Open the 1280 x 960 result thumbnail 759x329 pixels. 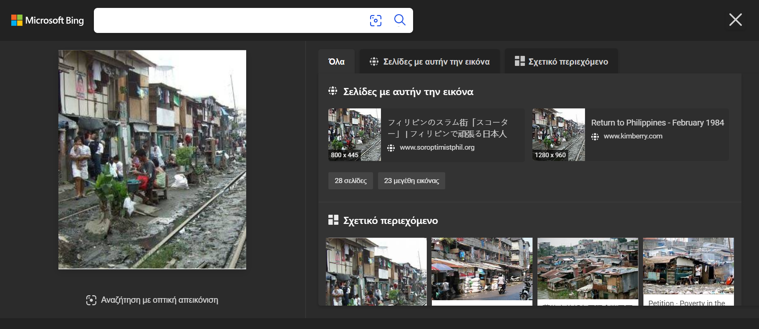click(558, 135)
